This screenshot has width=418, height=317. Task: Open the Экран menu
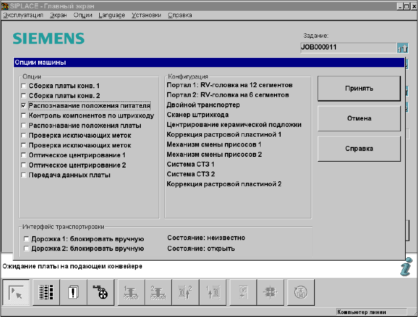[58, 15]
